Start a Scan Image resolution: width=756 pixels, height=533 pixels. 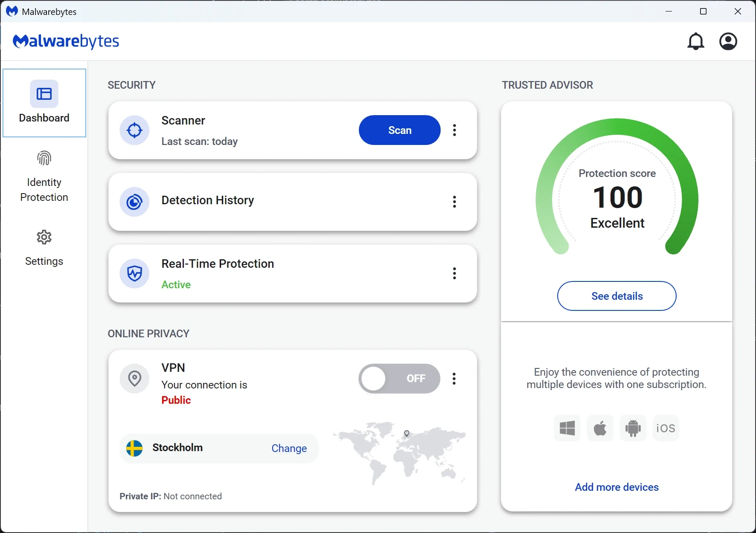pyautogui.click(x=399, y=130)
